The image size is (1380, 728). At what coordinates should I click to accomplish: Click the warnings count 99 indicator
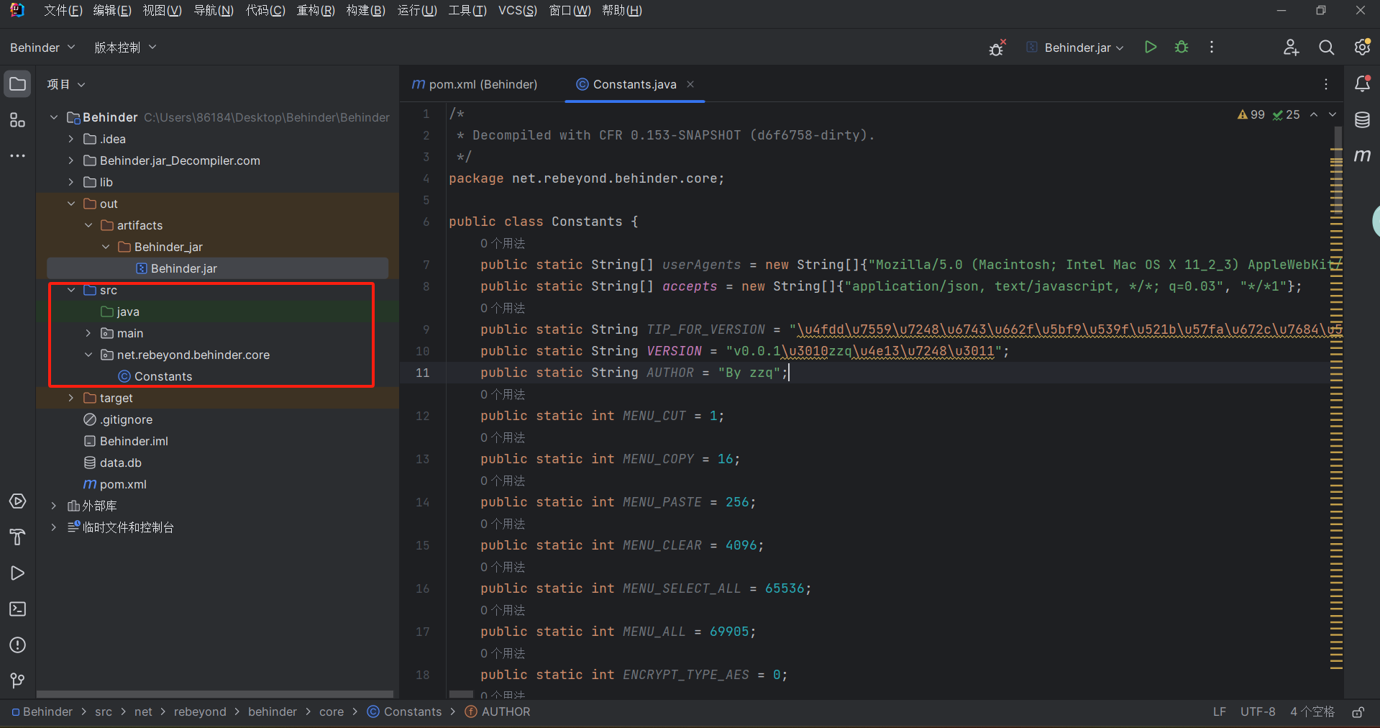1251,115
